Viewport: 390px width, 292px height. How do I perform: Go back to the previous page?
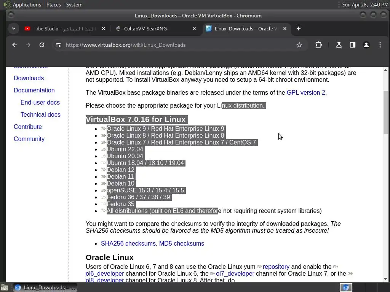(14, 45)
